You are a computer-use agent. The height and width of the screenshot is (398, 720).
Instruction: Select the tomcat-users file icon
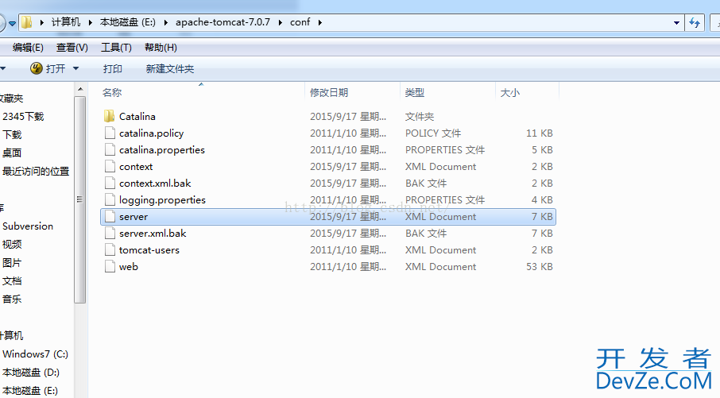[x=110, y=249]
